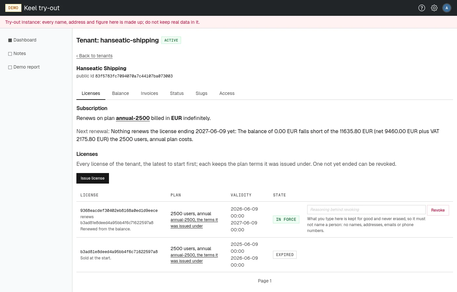
Task: Click the VALIDITY column header
Action: (241, 195)
